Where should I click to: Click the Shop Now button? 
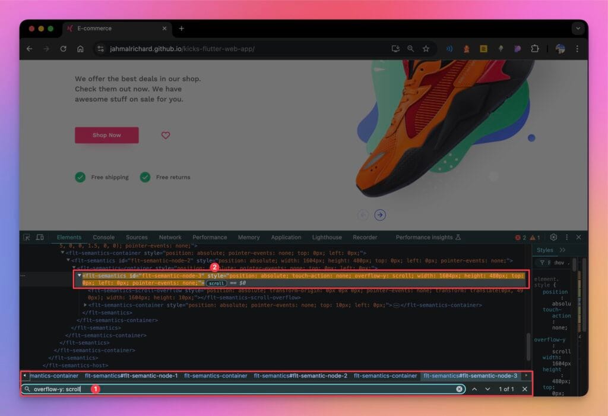click(107, 135)
